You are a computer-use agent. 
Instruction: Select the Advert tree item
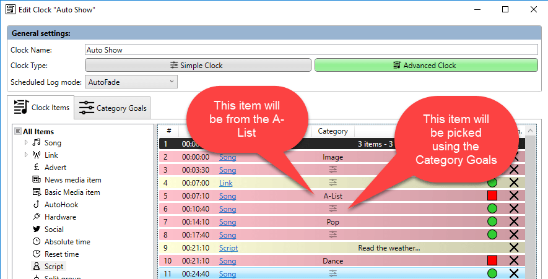(x=55, y=167)
